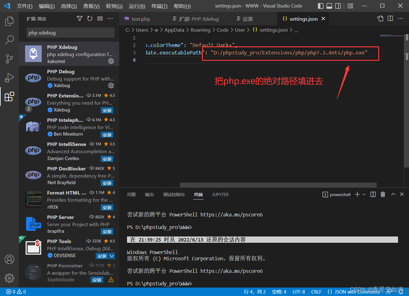Viewport: 409px width, 296px height.
Task: Open manage gear for PHP Xdebug extension
Action: (x=111, y=61)
